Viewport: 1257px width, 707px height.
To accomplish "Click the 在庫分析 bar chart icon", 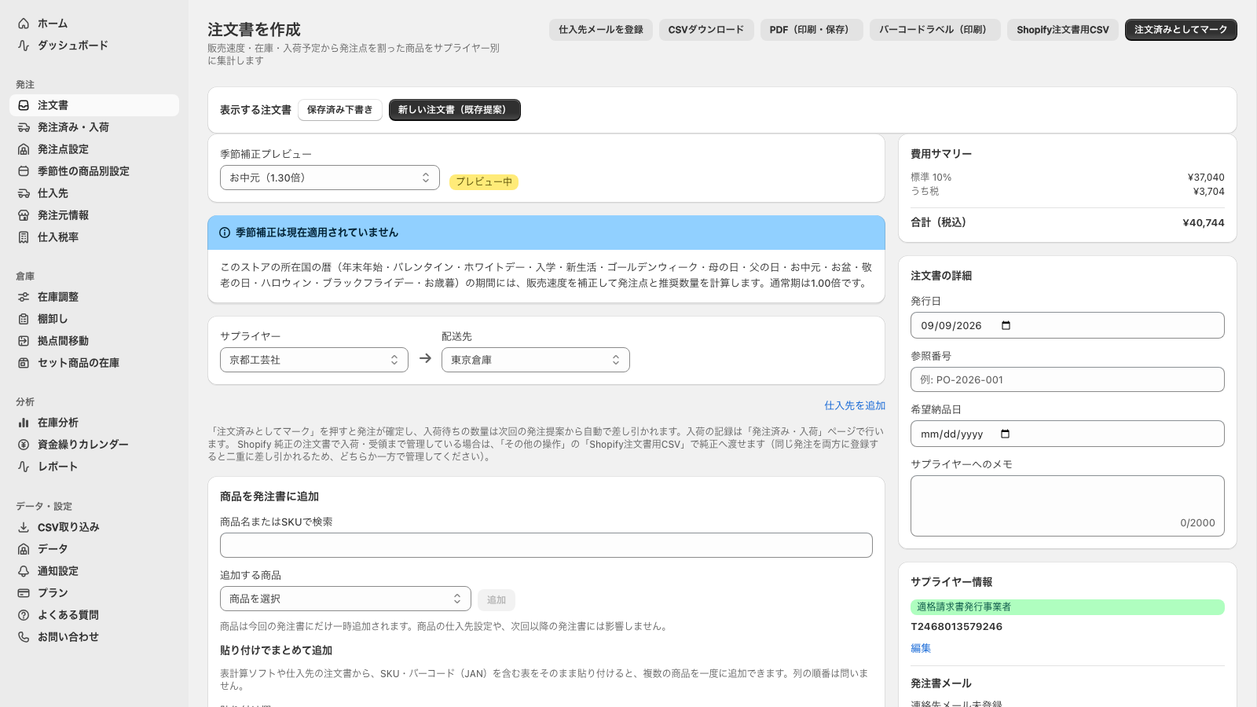I will [x=24, y=423].
